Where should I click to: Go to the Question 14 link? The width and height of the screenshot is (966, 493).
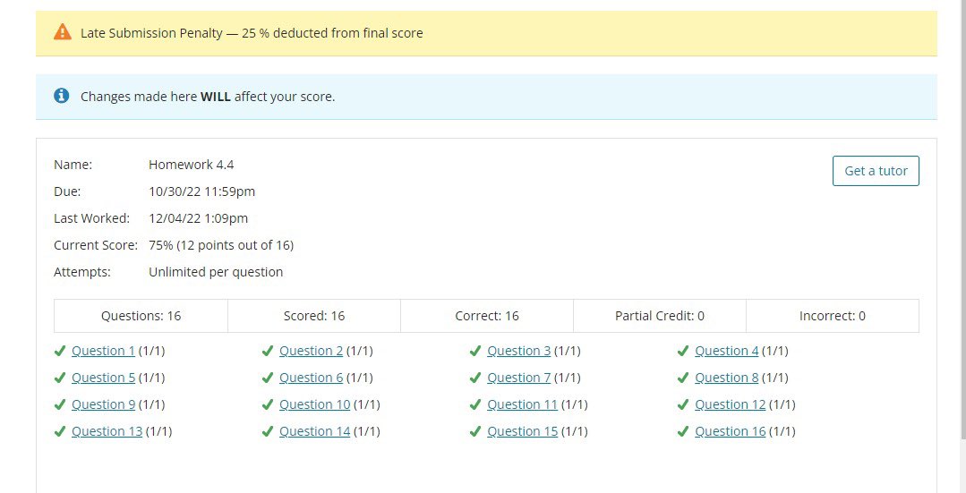click(x=315, y=431)
